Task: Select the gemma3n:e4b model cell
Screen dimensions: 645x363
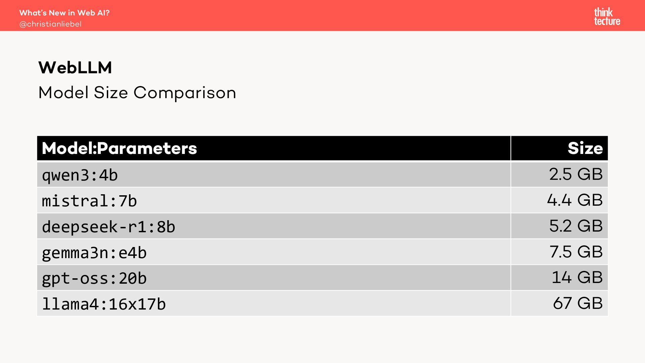Action: coord(94,252)
